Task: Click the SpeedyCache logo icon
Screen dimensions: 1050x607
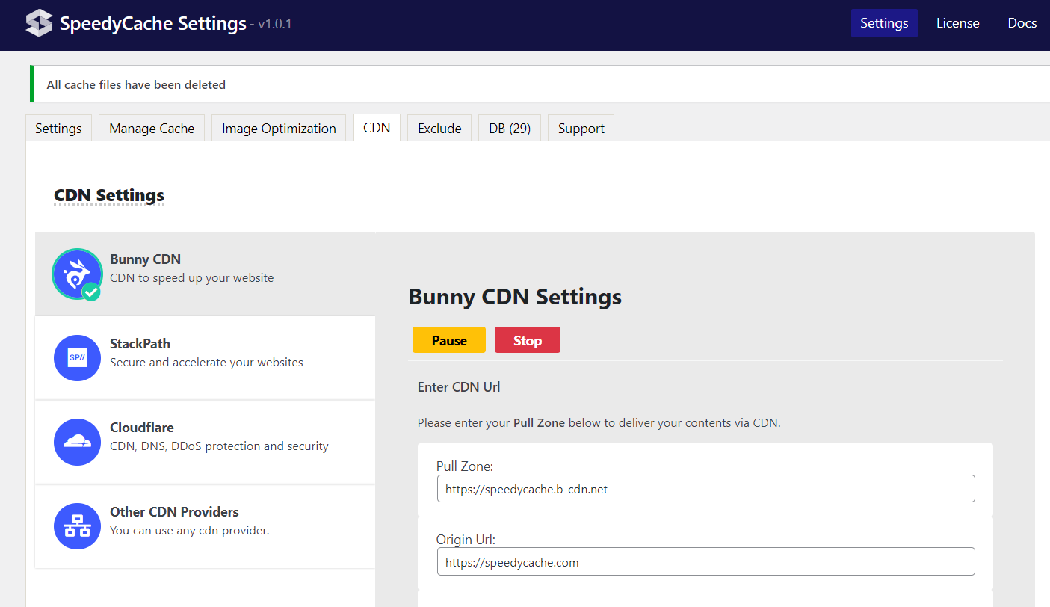Action: 39,23
